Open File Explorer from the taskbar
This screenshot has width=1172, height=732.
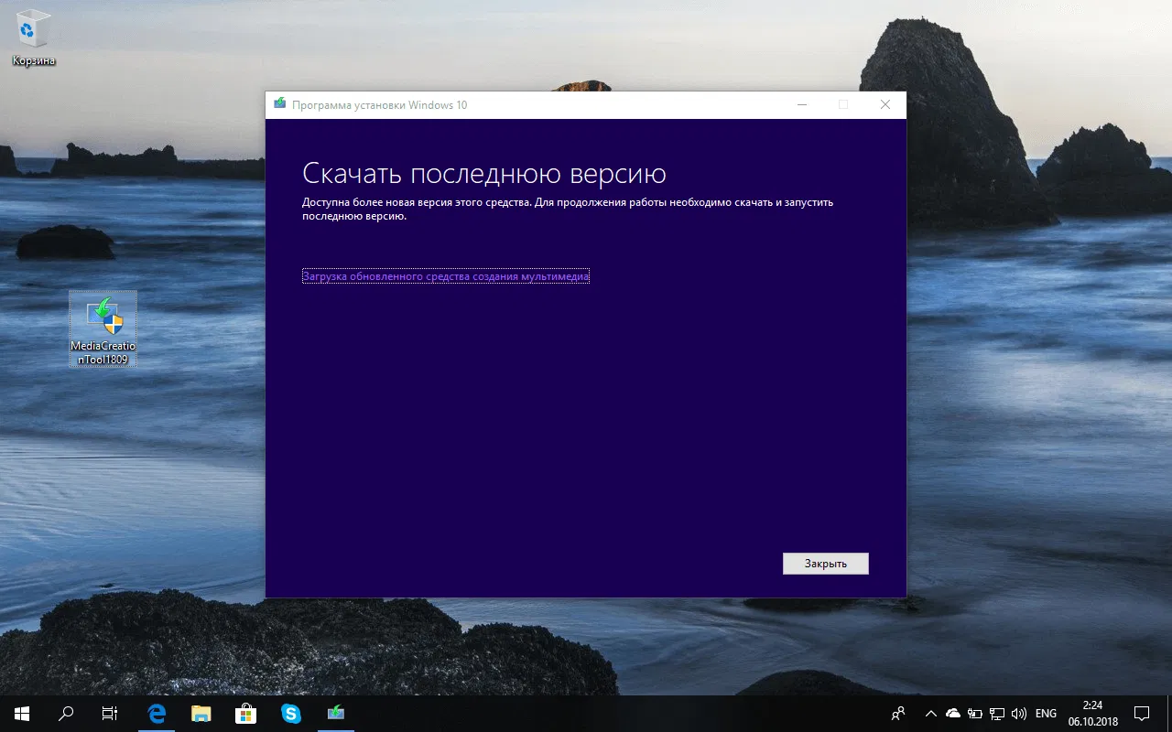(201, 713)
